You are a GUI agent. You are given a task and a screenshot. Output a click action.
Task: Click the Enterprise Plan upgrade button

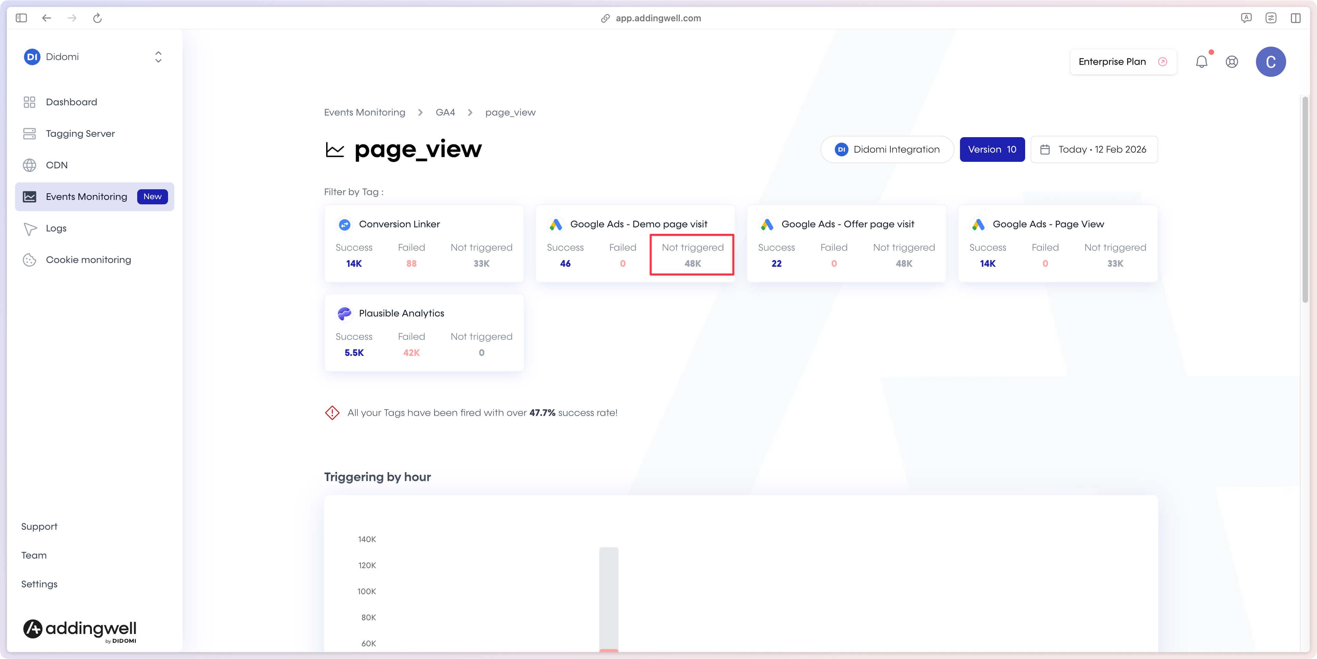coord(1123,61)
